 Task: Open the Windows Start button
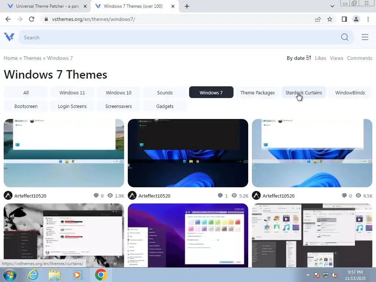(9, 275)
